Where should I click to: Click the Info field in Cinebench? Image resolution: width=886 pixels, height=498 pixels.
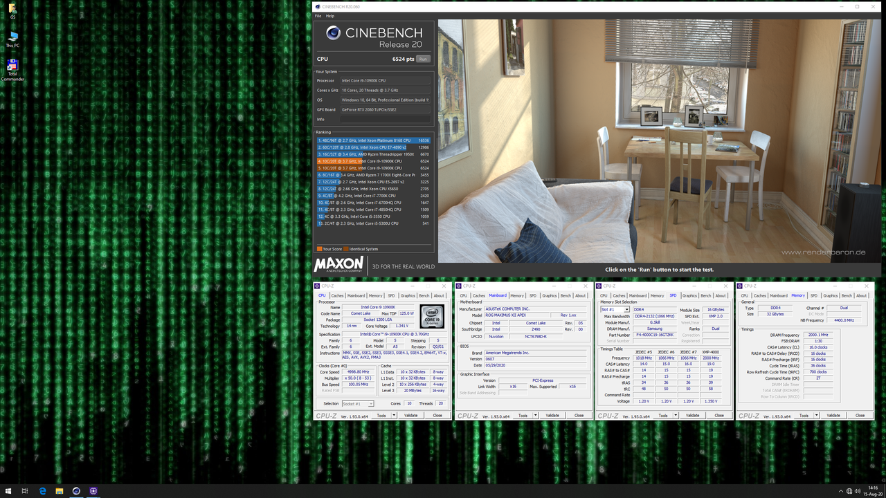click(385, 119)
